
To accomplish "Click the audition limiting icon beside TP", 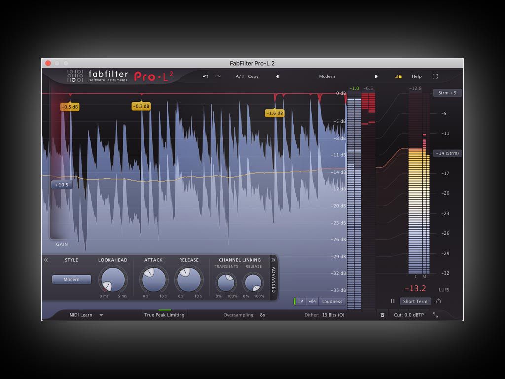I will (x=313, y=301).
